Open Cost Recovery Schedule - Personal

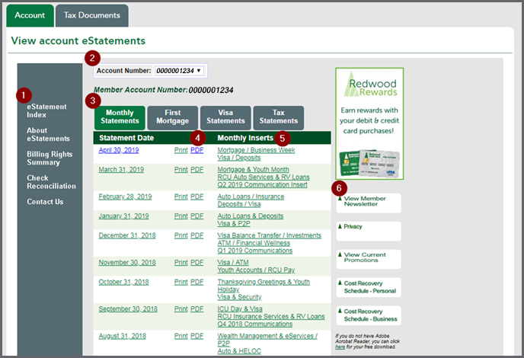coord(369,287)
